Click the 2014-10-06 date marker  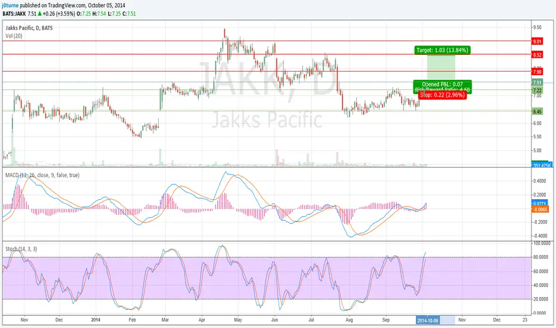[427, 321]
